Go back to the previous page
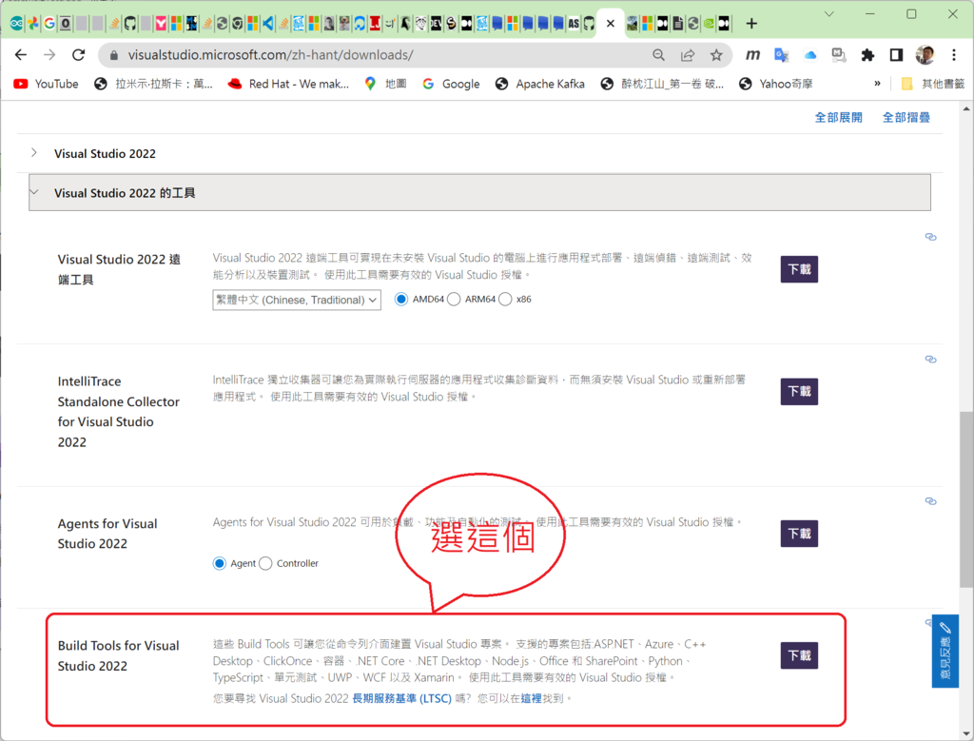Viewport: 974px width, 741px height. 21,54
